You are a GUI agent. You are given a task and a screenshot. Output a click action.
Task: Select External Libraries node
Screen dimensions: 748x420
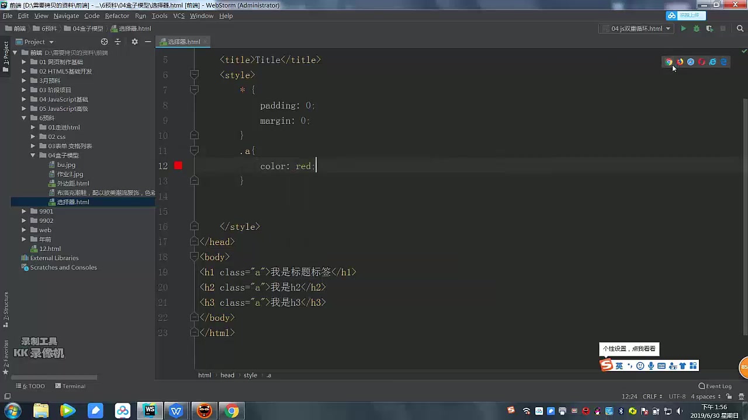coord(54,258)
